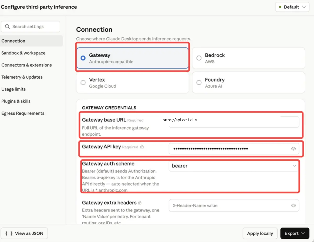Image resolution: width=314 pixels, height=242 pixels.
Task: Click the Gateway base URL input field
Action: click(x=234, y=122)
